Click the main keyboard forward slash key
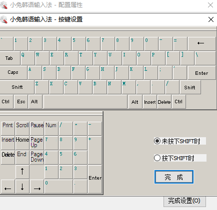The image size is (217, 210). tap(172, 87)
